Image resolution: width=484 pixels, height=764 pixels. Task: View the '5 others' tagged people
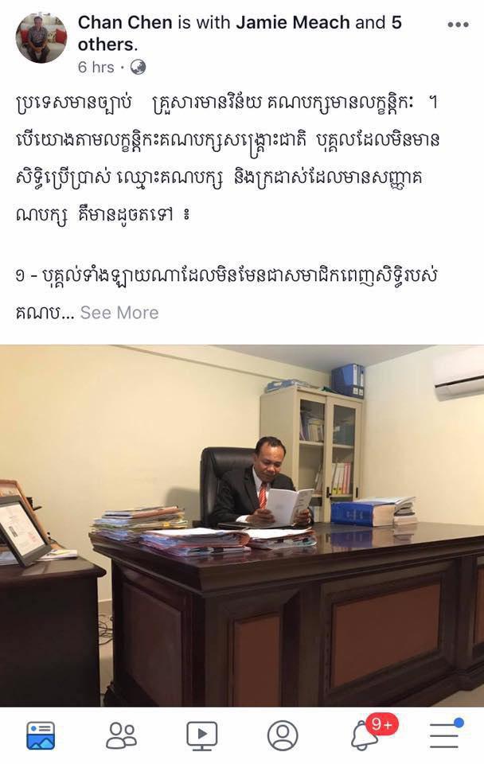tap(240, 33)
